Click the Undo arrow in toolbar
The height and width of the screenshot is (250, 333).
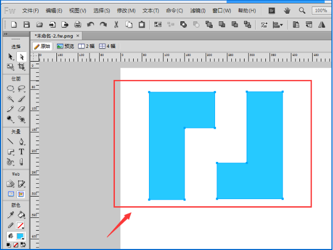(x=90, y=24)
